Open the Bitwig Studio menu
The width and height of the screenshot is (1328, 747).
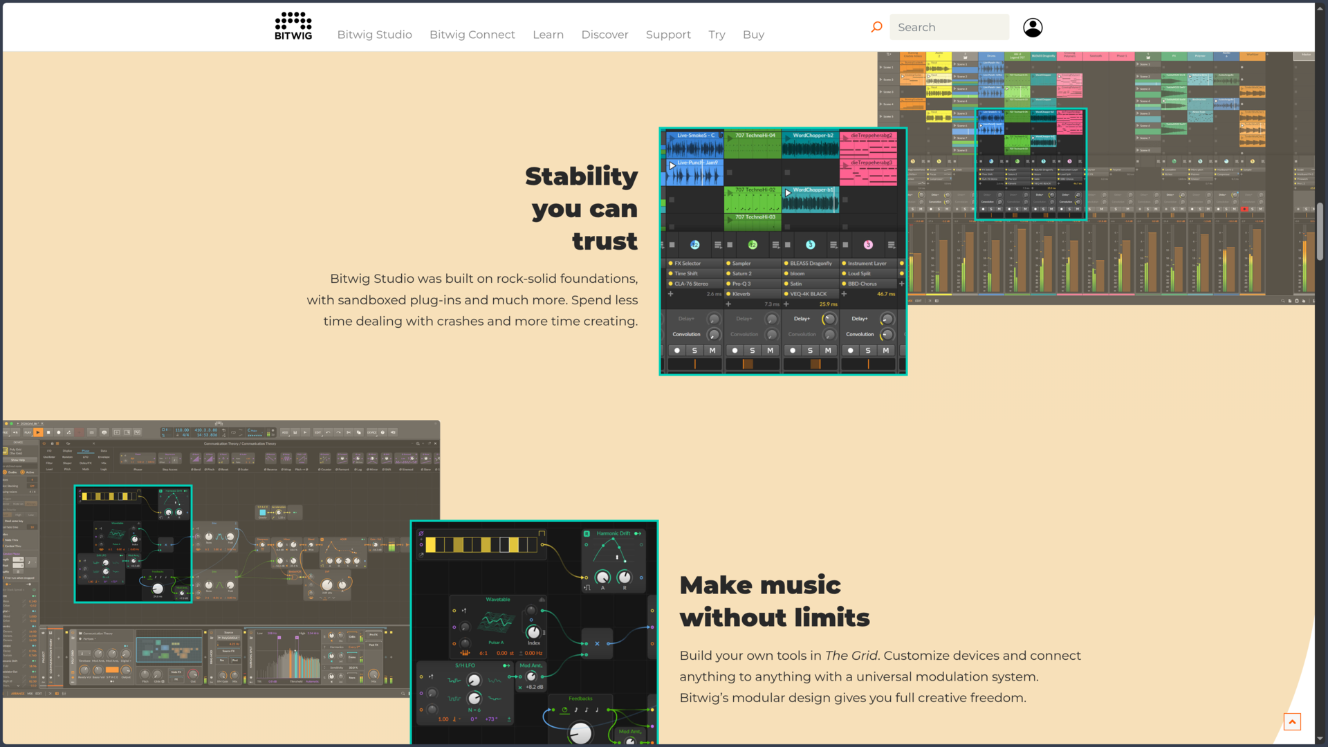click(x=374, y=35)
